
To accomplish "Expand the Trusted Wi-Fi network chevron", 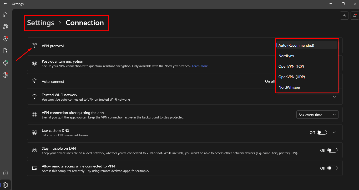I will point(334,97).
